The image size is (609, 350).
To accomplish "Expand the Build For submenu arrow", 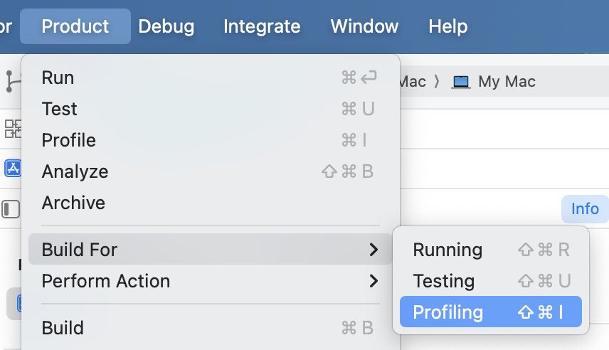I will tap(374, 250).
